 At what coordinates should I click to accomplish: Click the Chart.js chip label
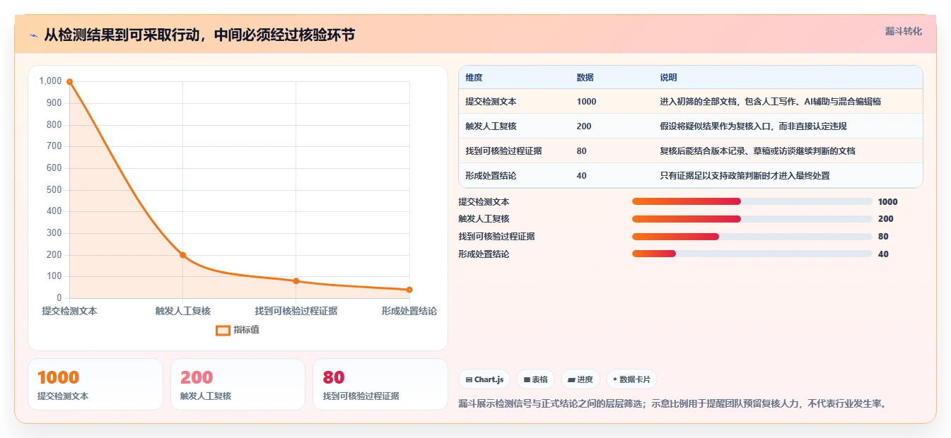click(489, 379)
